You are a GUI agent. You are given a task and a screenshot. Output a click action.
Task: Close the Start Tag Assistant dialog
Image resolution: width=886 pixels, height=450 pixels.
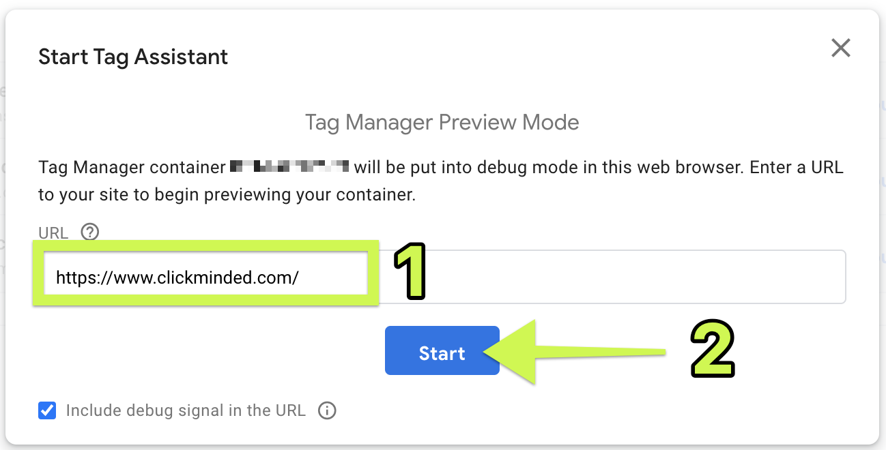click(x=840, y=48)
